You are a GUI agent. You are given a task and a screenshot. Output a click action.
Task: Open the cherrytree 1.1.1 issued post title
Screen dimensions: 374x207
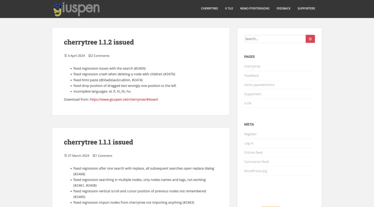(98, 142)
